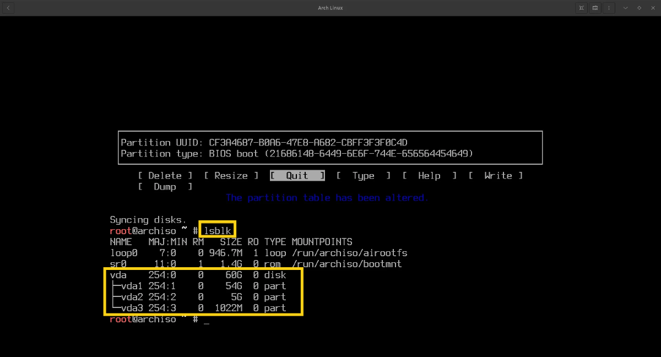The image size is (661, 357).
Task: Click the highlighted Quit option
Action: click(x=297, y=176)
